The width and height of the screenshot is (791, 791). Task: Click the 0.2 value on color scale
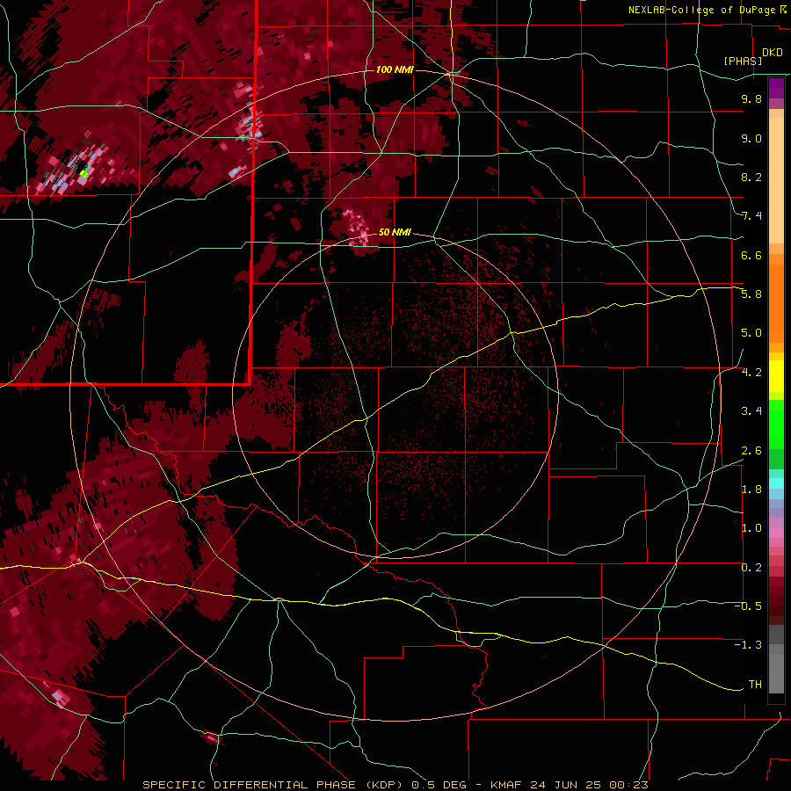click(751, 568)
